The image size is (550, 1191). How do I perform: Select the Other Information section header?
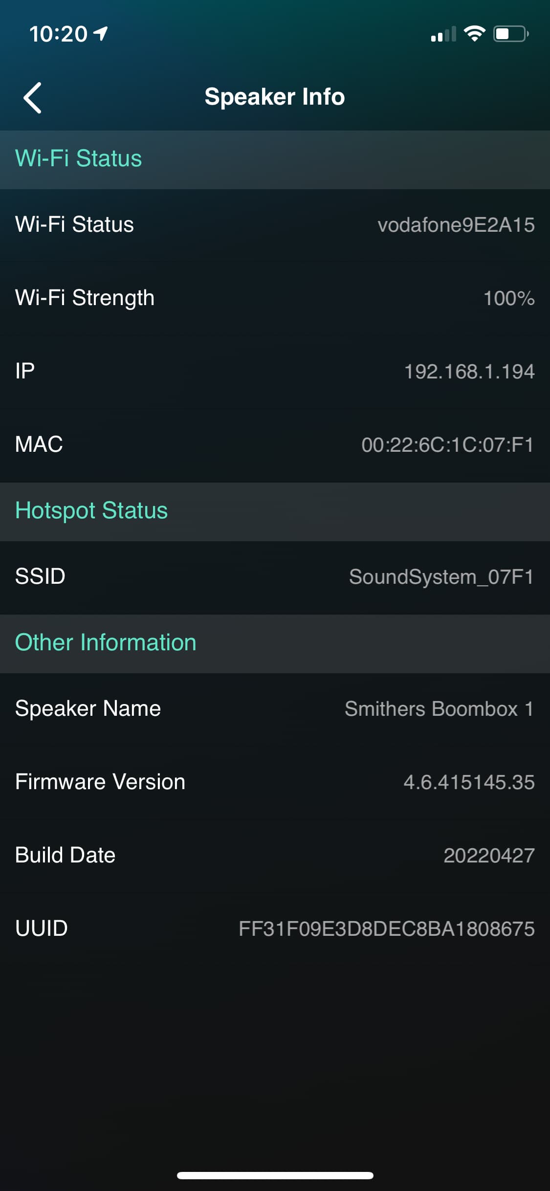click(x=275, y=643)
